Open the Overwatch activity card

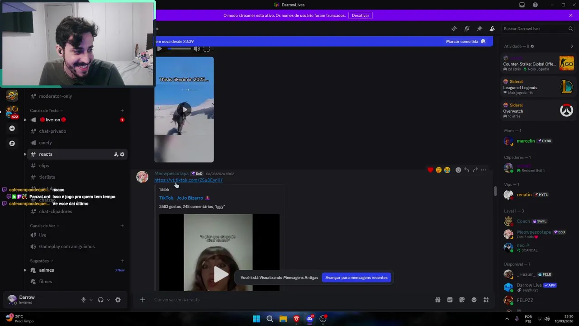coord(538,110)
